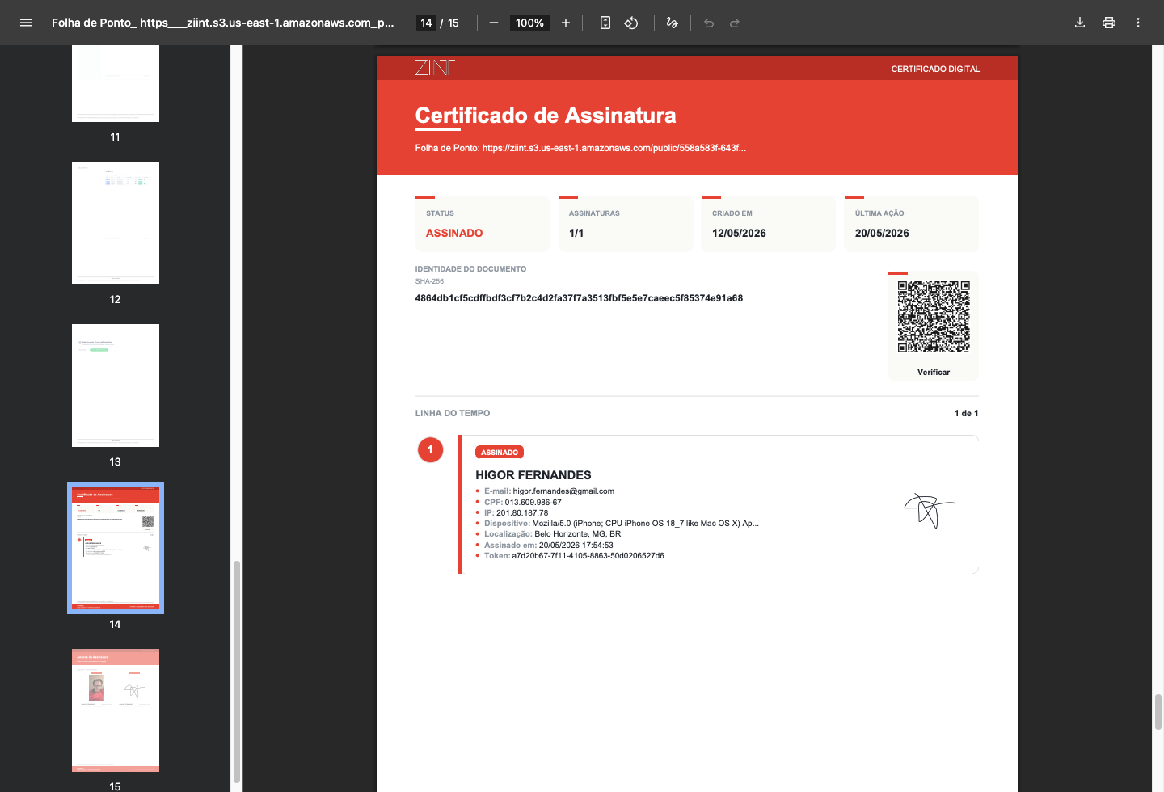Click the Folha de Ponto URL link
Viewport: 1164px width, 792px height.
click(x=614, y=148)
